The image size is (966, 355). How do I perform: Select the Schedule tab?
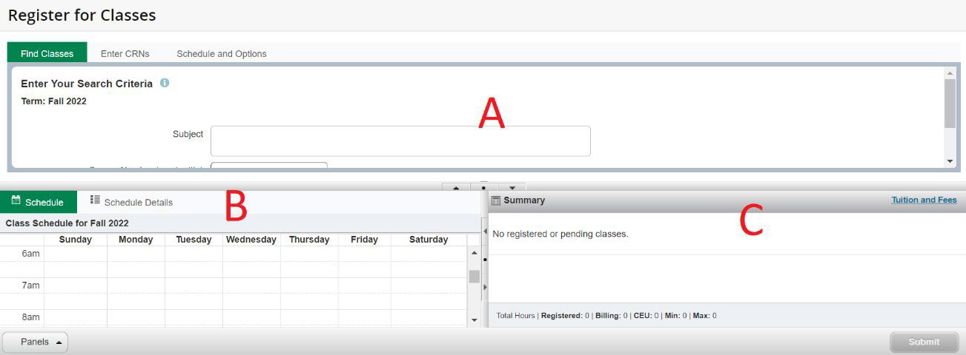[39, 202]
